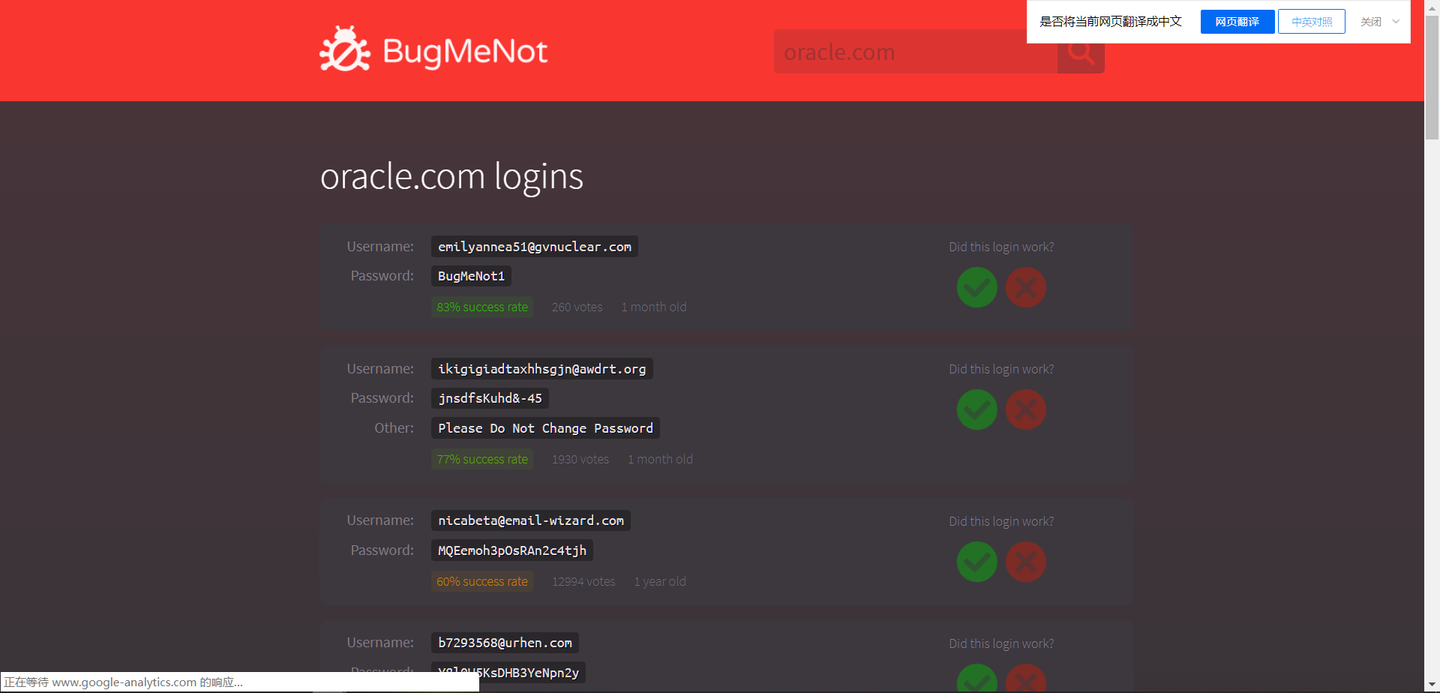Select username ikigigiadtaxhhsgjn@awdrt.org

click(541, 369)
